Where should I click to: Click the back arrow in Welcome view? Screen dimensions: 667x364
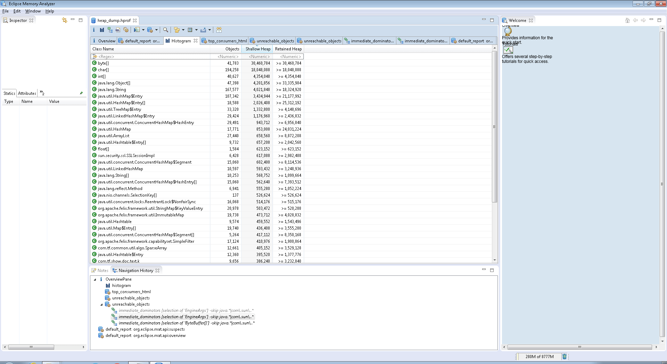pos(635,20)
